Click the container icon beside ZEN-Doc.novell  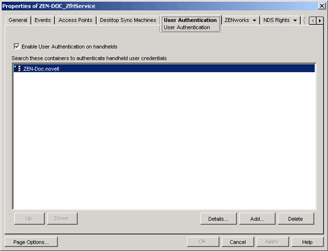[x=17, y=69]
